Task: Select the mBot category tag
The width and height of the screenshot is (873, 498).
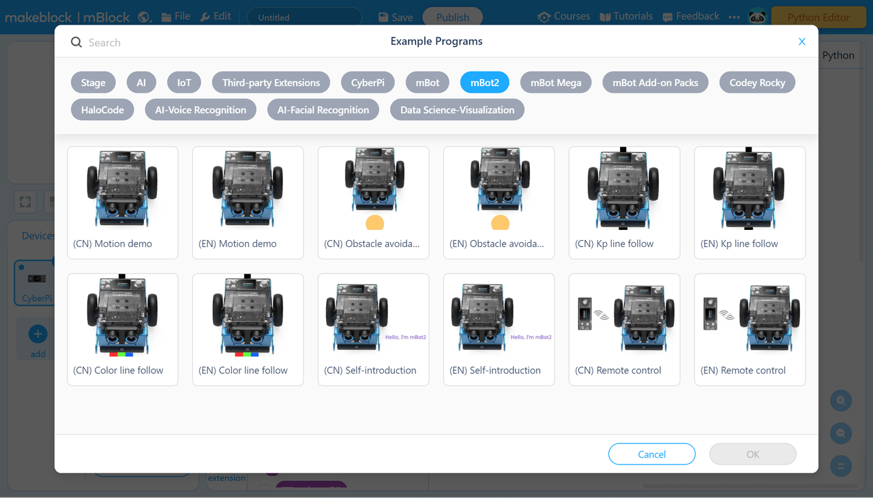Action: click(x=428, y=83)
